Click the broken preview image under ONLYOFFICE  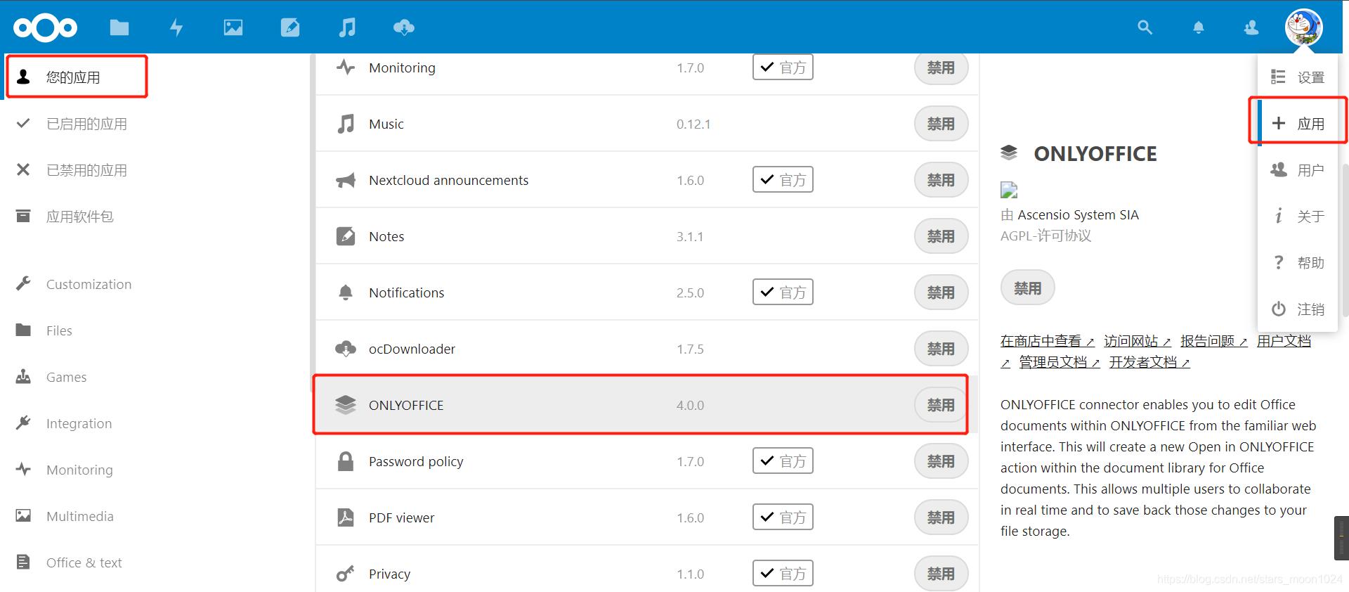1009,190
